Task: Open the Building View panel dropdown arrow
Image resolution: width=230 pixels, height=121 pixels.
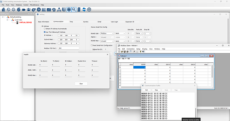Action: [x=29, y=14]
